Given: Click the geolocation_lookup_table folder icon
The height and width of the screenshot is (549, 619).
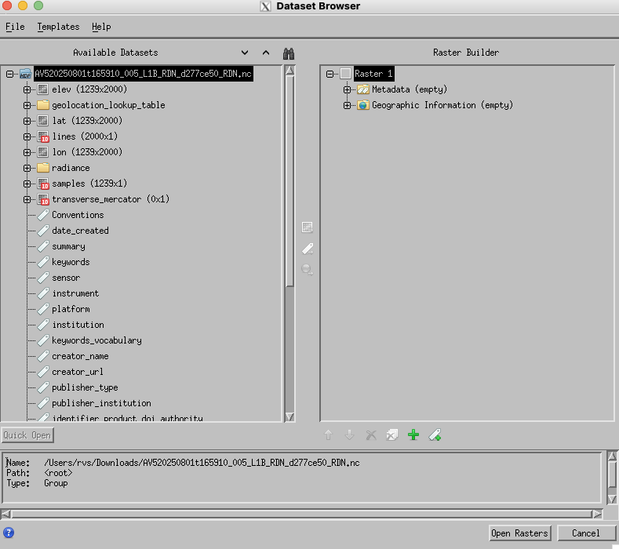Looking at the screenshot, I should pos(42,105).
